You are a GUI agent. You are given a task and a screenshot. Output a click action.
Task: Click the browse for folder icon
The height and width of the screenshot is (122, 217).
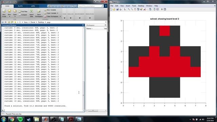tap(12, 22)
